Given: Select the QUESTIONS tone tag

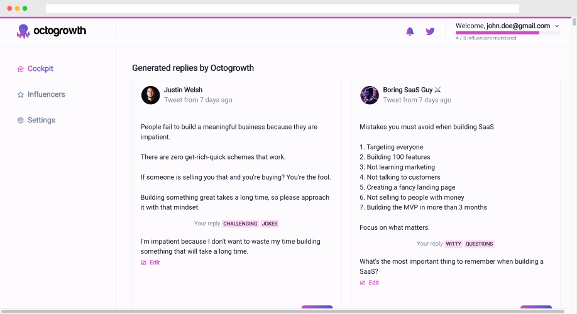Looking at the screenshot, I should (x=479, y=244).
